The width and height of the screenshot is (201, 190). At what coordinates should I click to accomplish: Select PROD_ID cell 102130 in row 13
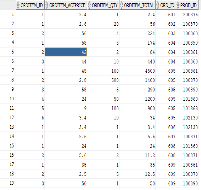187,127
